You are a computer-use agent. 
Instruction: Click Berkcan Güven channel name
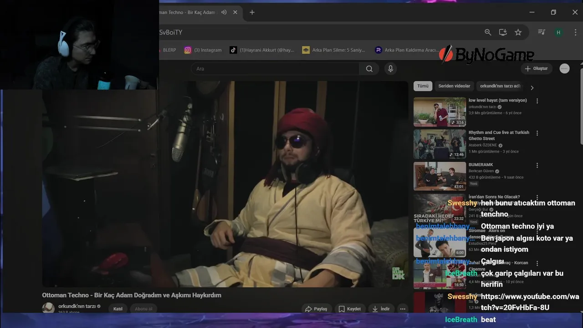(481, 171)
